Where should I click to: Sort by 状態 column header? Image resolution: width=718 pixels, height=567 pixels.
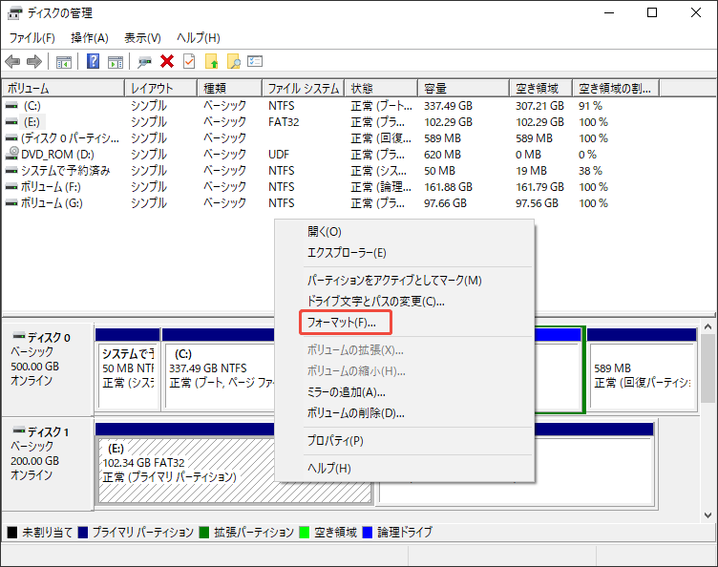coord(382,89)
